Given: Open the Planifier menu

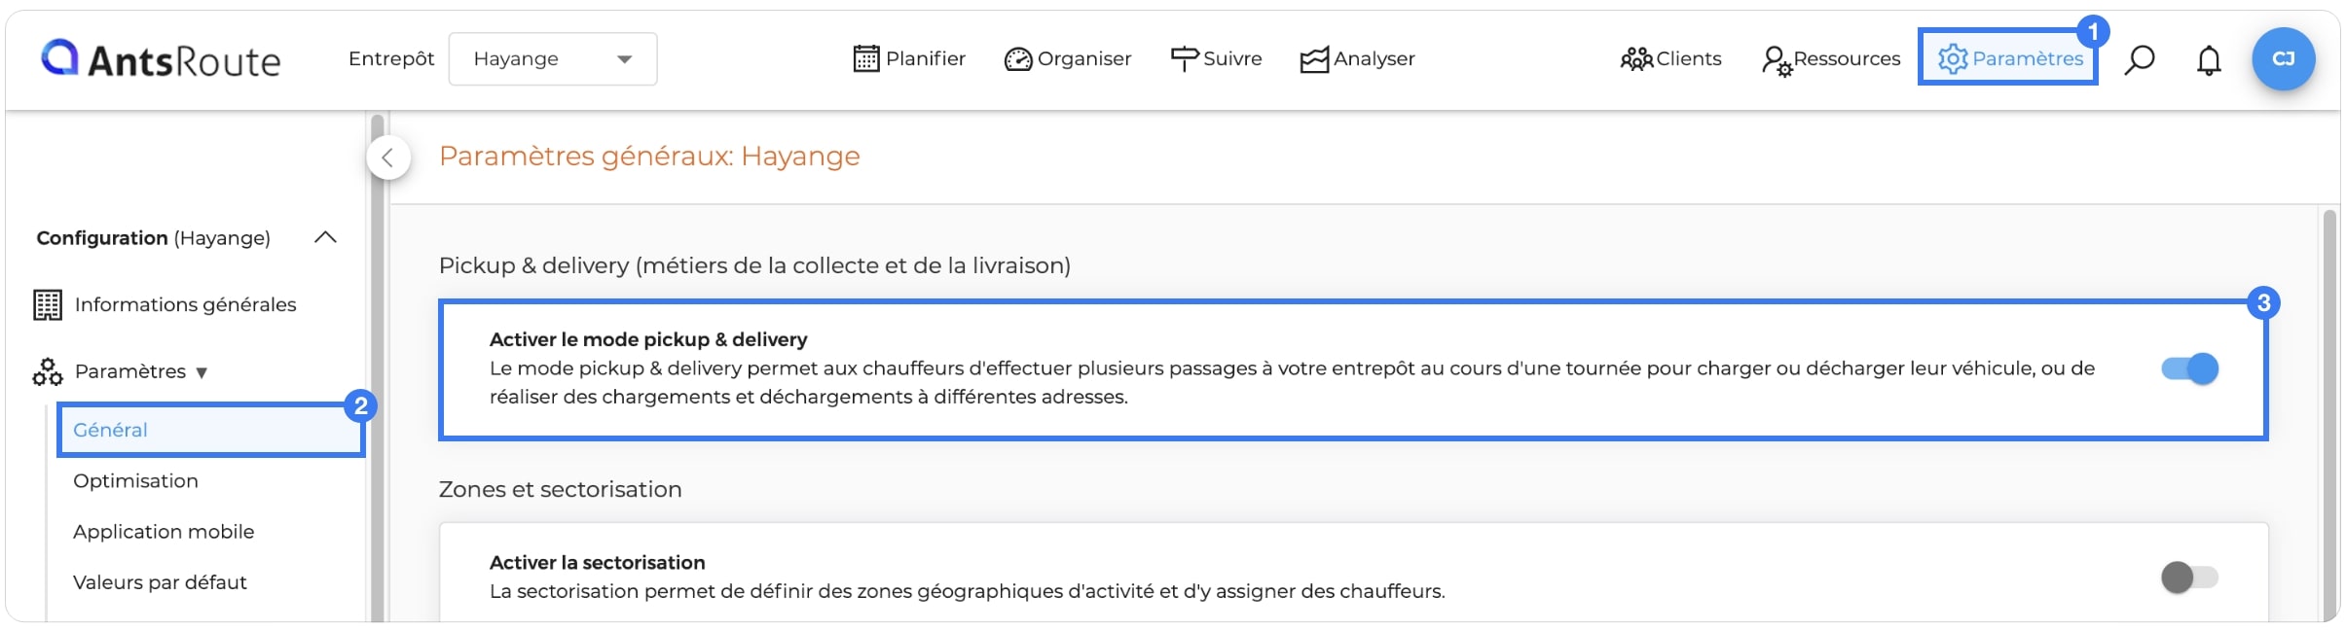Looking at the screenshot, I should pyautogui.click(x=909, y=59).
